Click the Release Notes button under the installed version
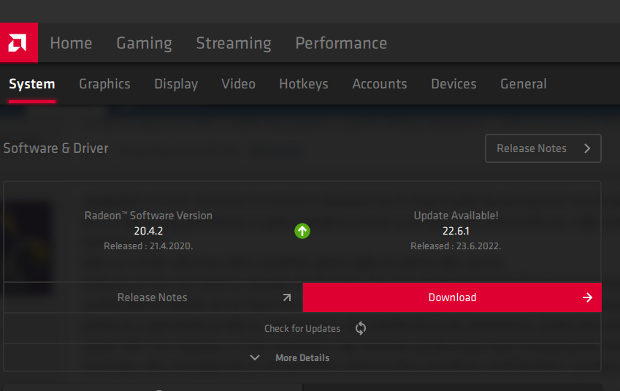Screen dimensions: 620x391 pos(153,297)
